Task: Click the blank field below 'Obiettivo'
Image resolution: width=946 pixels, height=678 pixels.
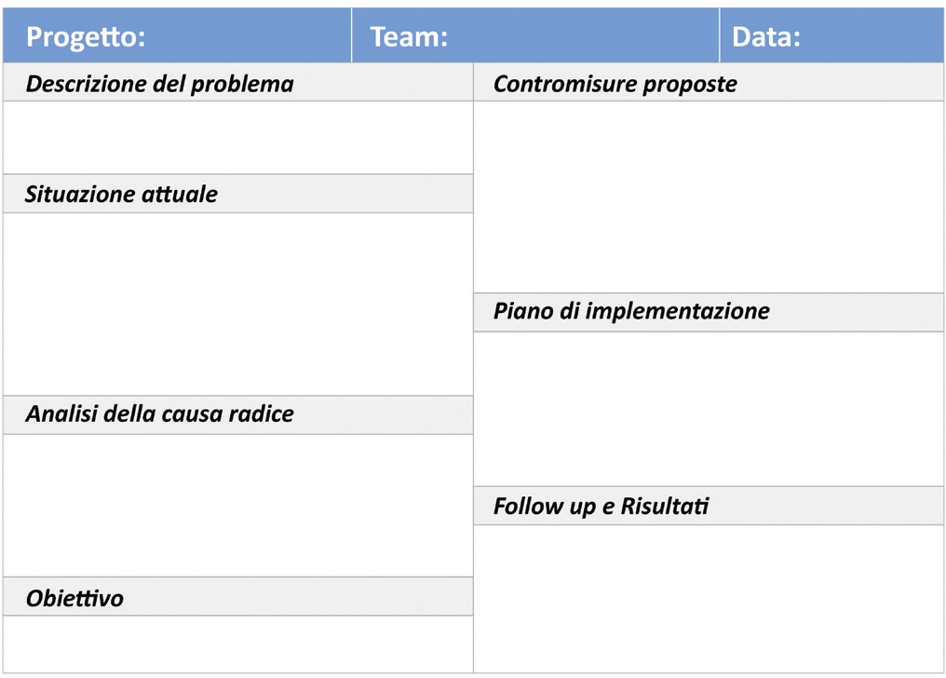Action: (237, 644)
